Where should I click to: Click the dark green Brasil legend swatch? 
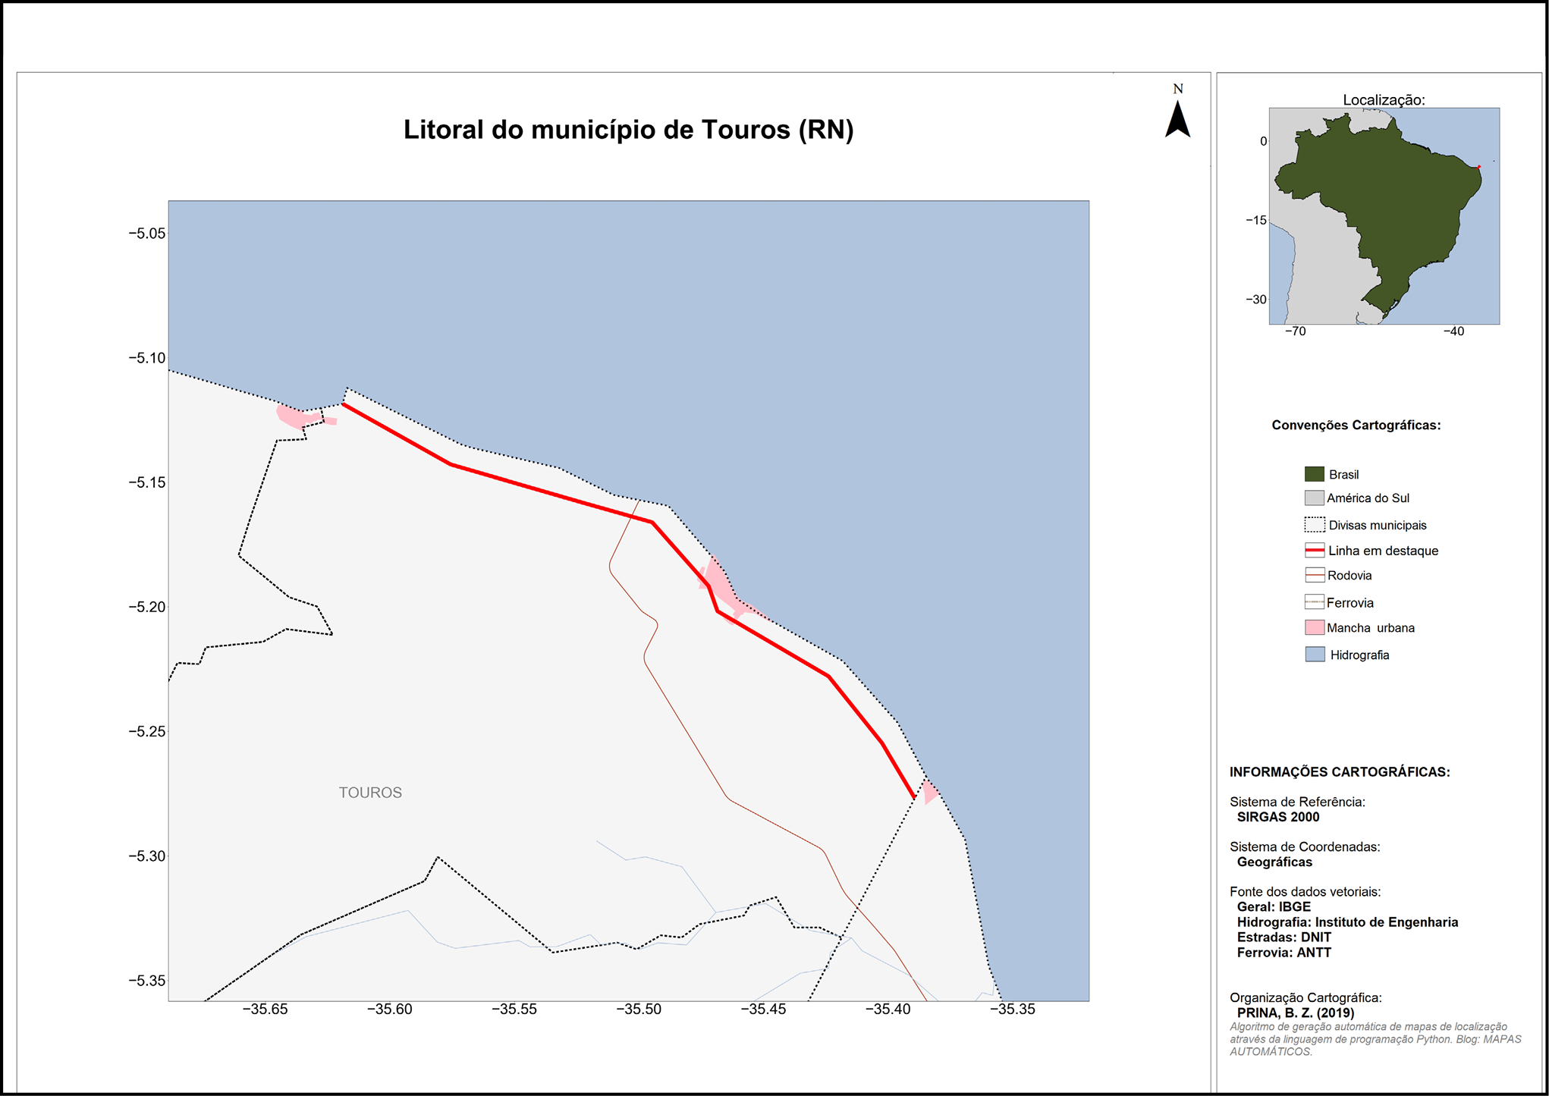(x=1314, y=474)
